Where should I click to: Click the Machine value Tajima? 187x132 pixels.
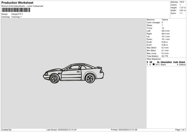[165, 20]
